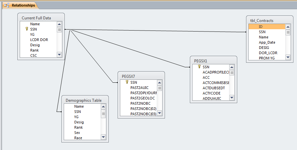The image size is (297, 150).
Task: Click the Relationships tab icon
Action: [x=7, y=5]
